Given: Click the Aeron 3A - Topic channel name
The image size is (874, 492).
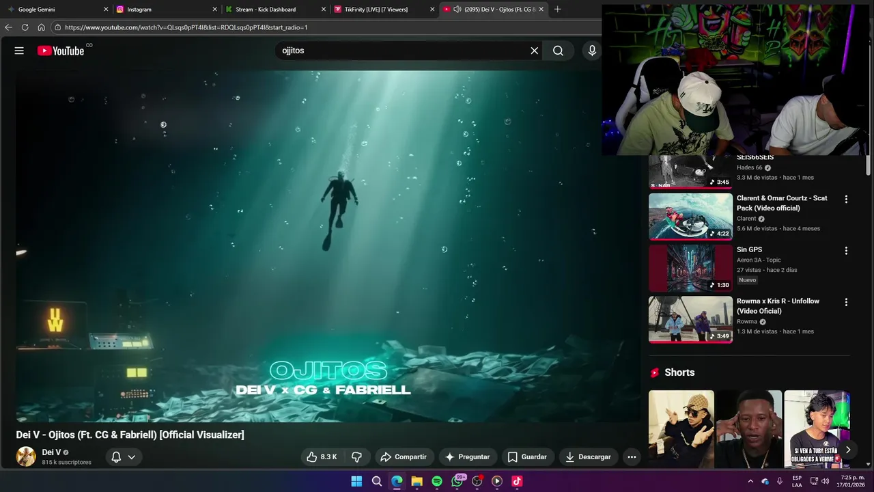Looking at the screenshot, I should tap(759, 260).
